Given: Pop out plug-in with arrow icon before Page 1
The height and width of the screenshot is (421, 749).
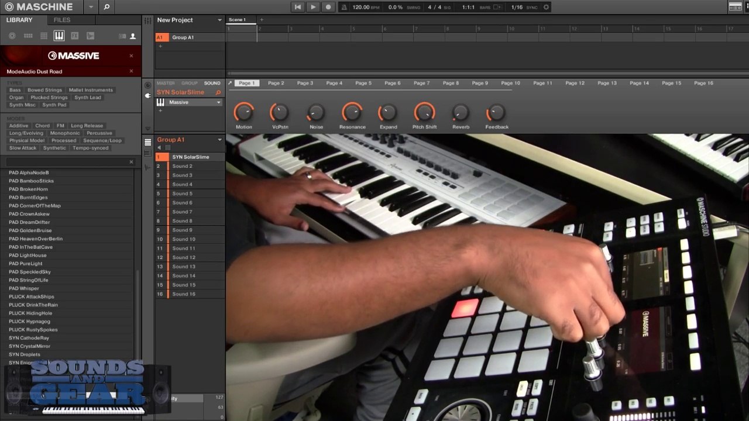Looking at the screenshot, I should click(230, 83).
